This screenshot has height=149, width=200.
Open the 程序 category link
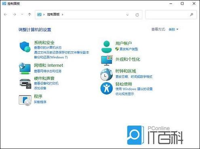click(x=38, y=96)
